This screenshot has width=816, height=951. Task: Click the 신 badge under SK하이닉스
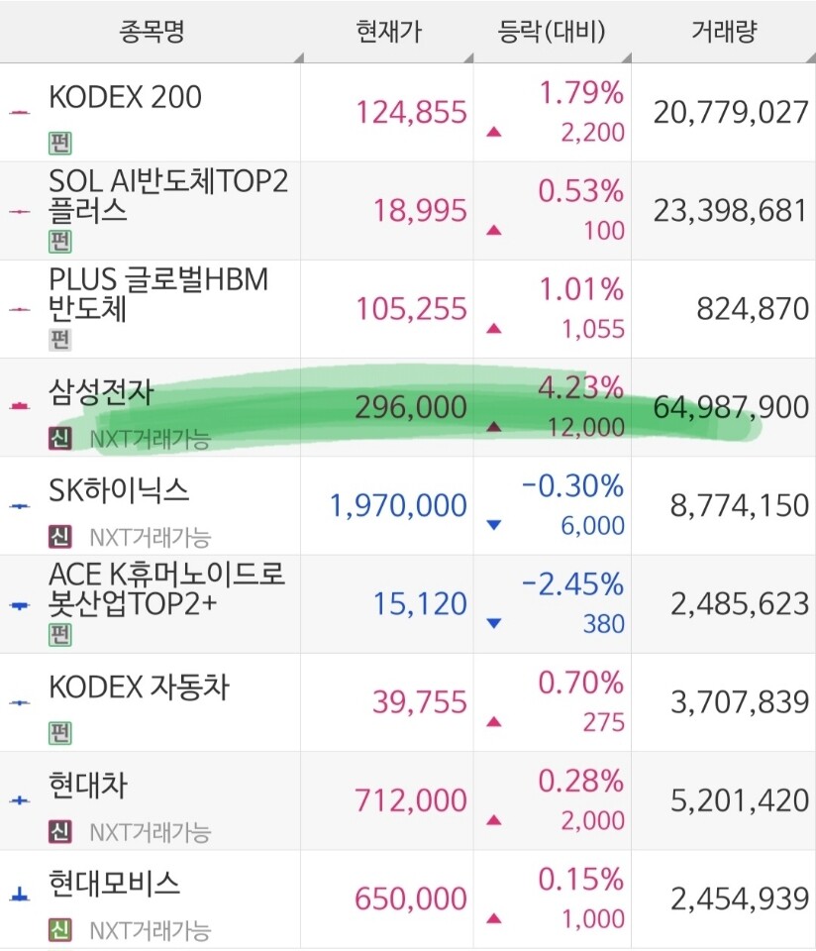pyautogui.click(x=60, y=536)
